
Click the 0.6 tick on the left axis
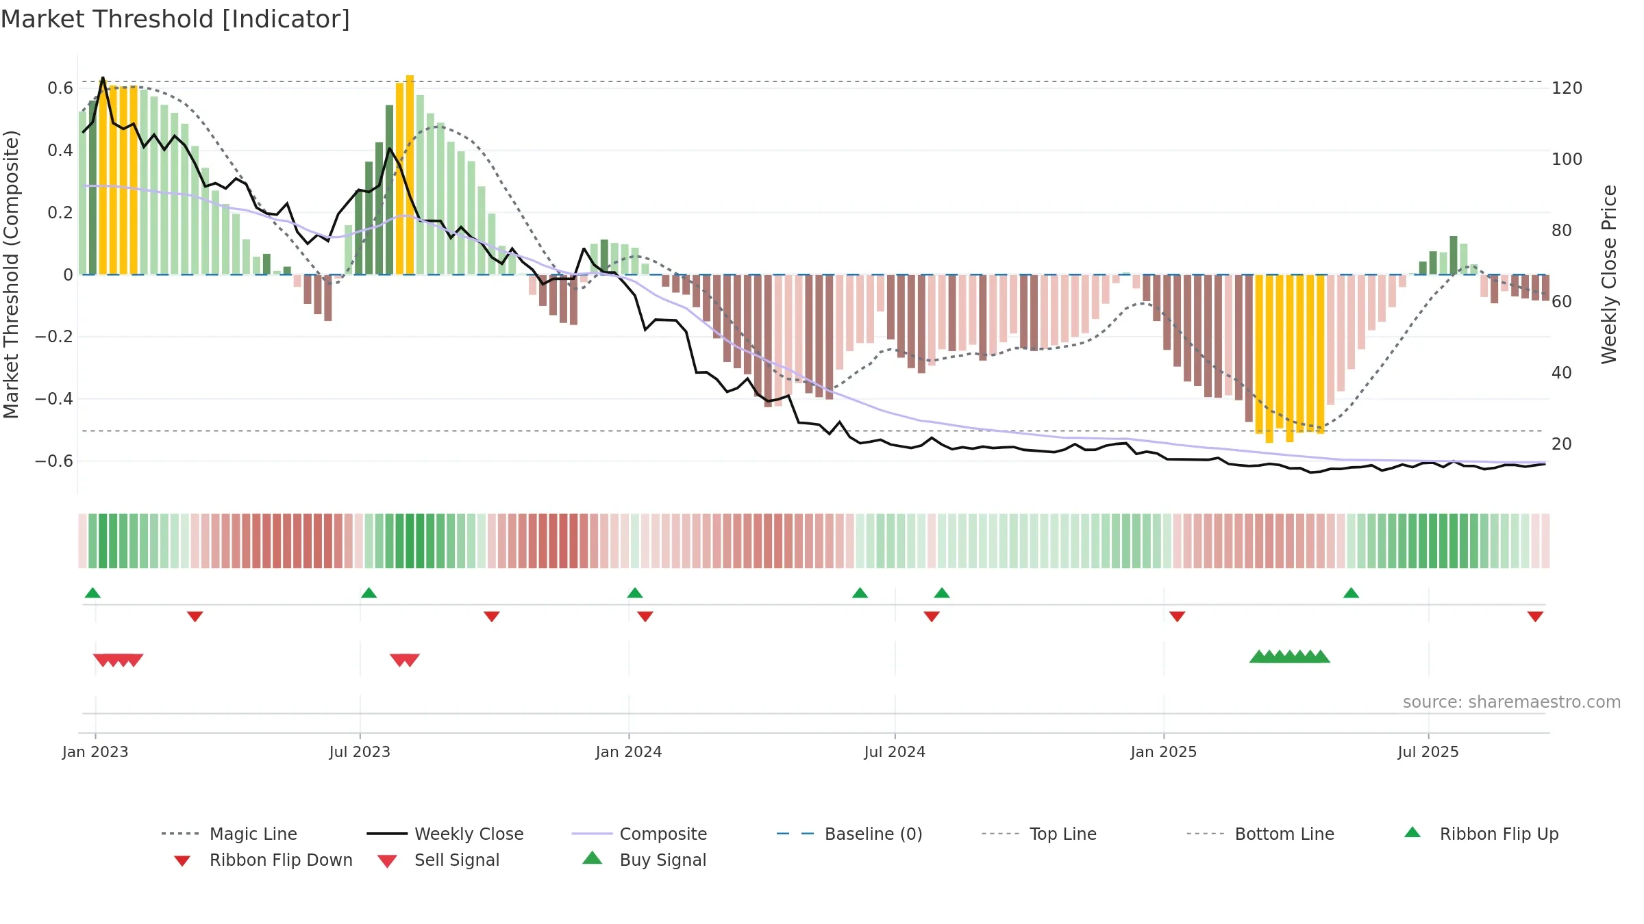point(60,88)
